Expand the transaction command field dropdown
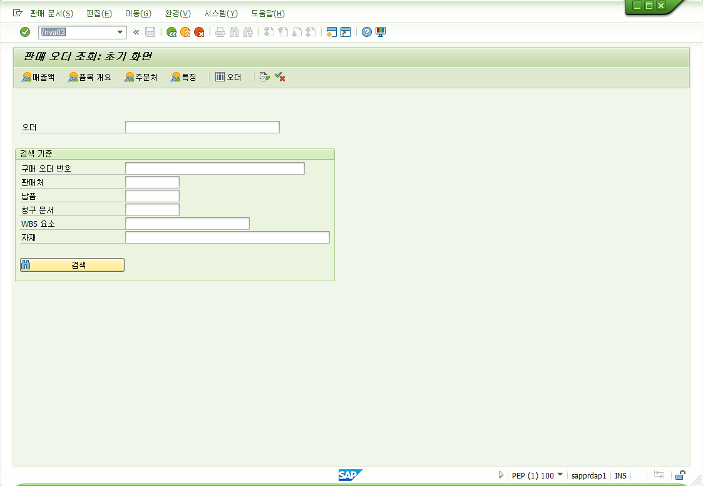703x486 pixels. [x=120, y=32]
